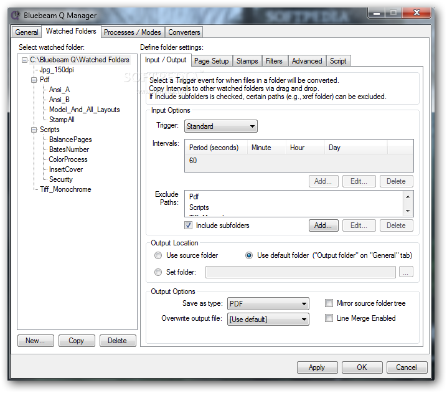Click Add button for Exclude Paths
447x393 pixels.
(324, 225)
